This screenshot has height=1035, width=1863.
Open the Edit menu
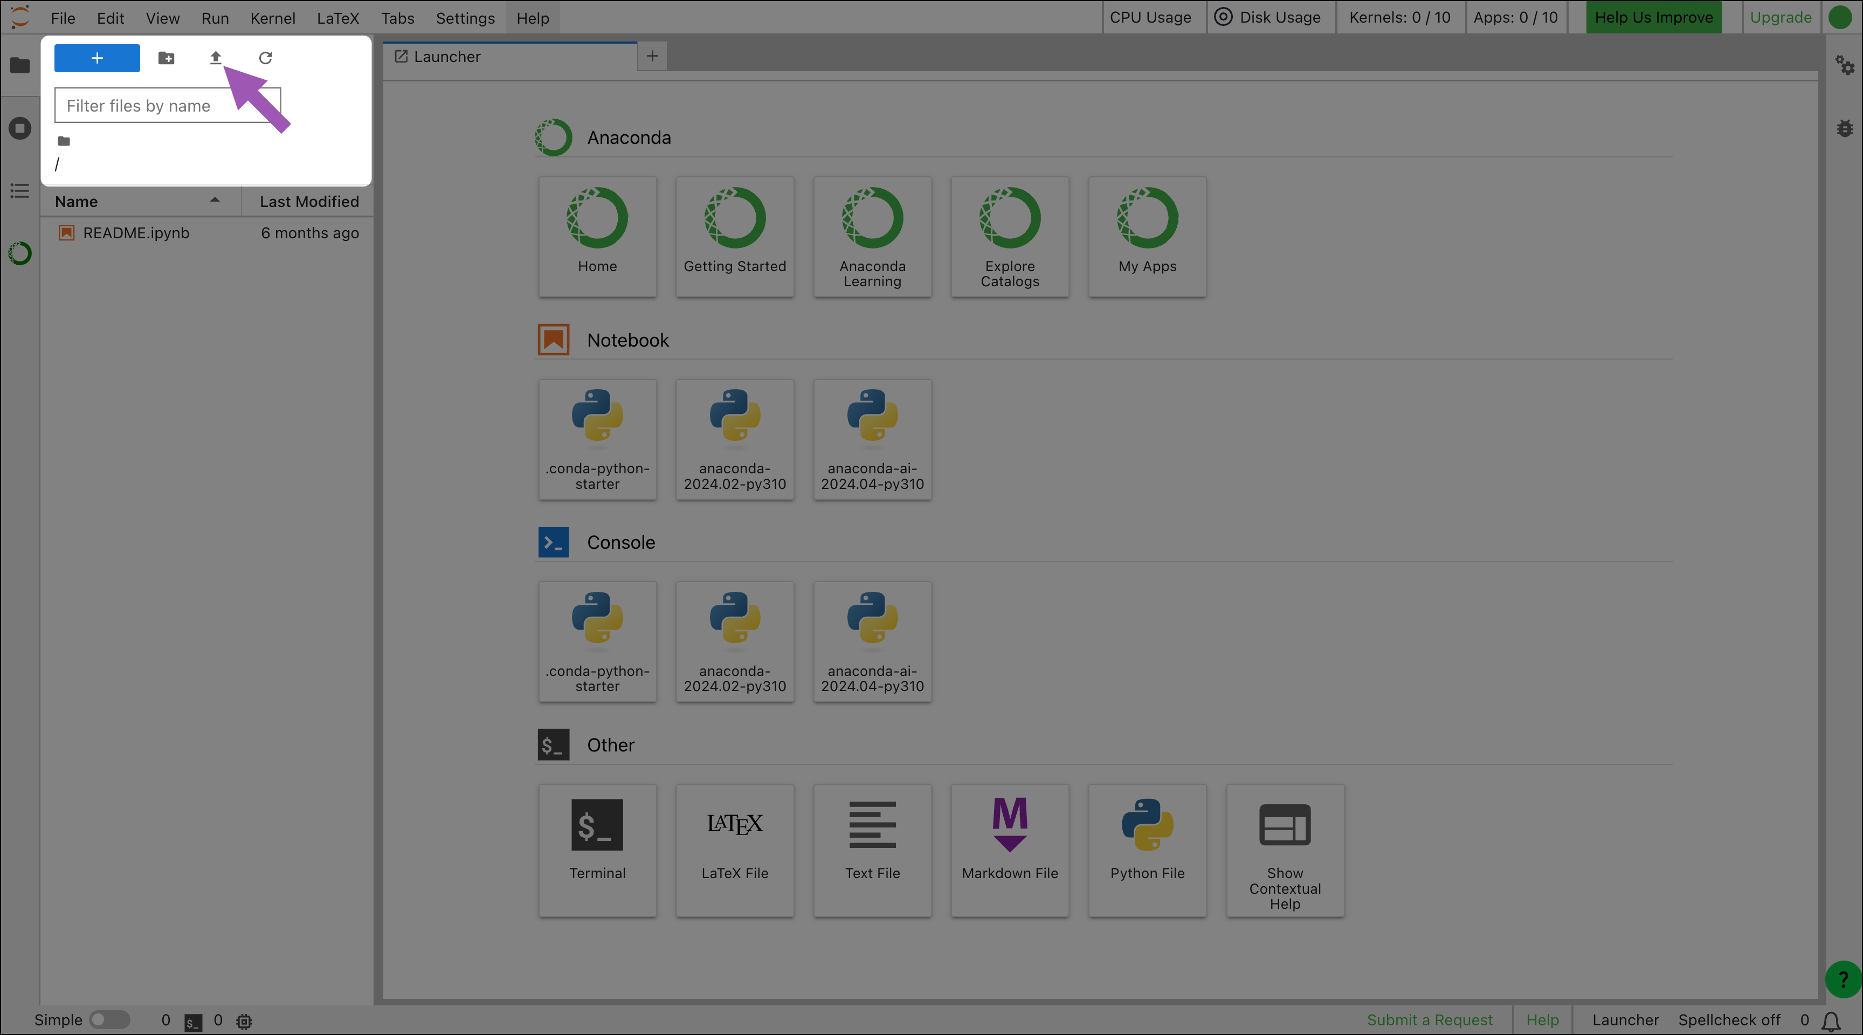coord(110,18)
